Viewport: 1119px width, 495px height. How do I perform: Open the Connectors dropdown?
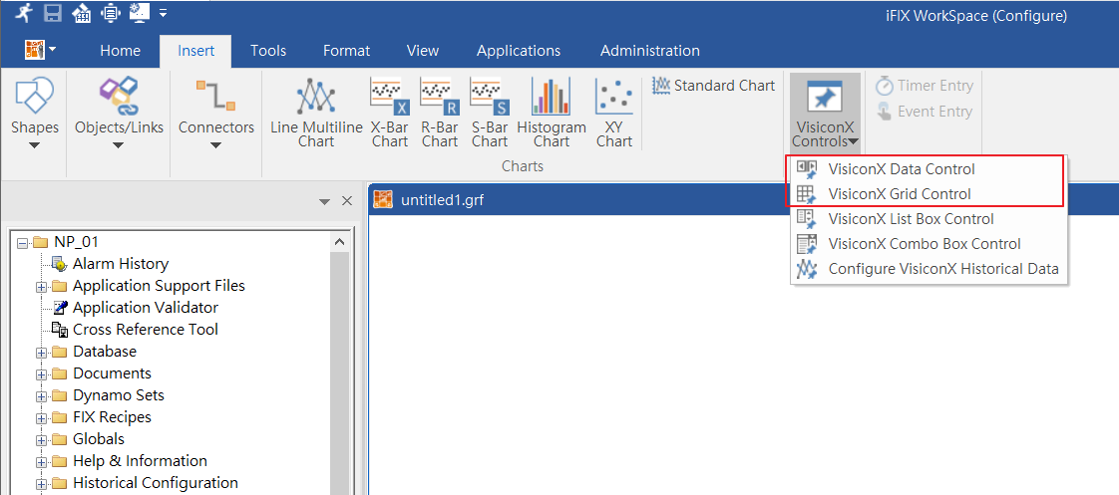click(x=216, y=114)
